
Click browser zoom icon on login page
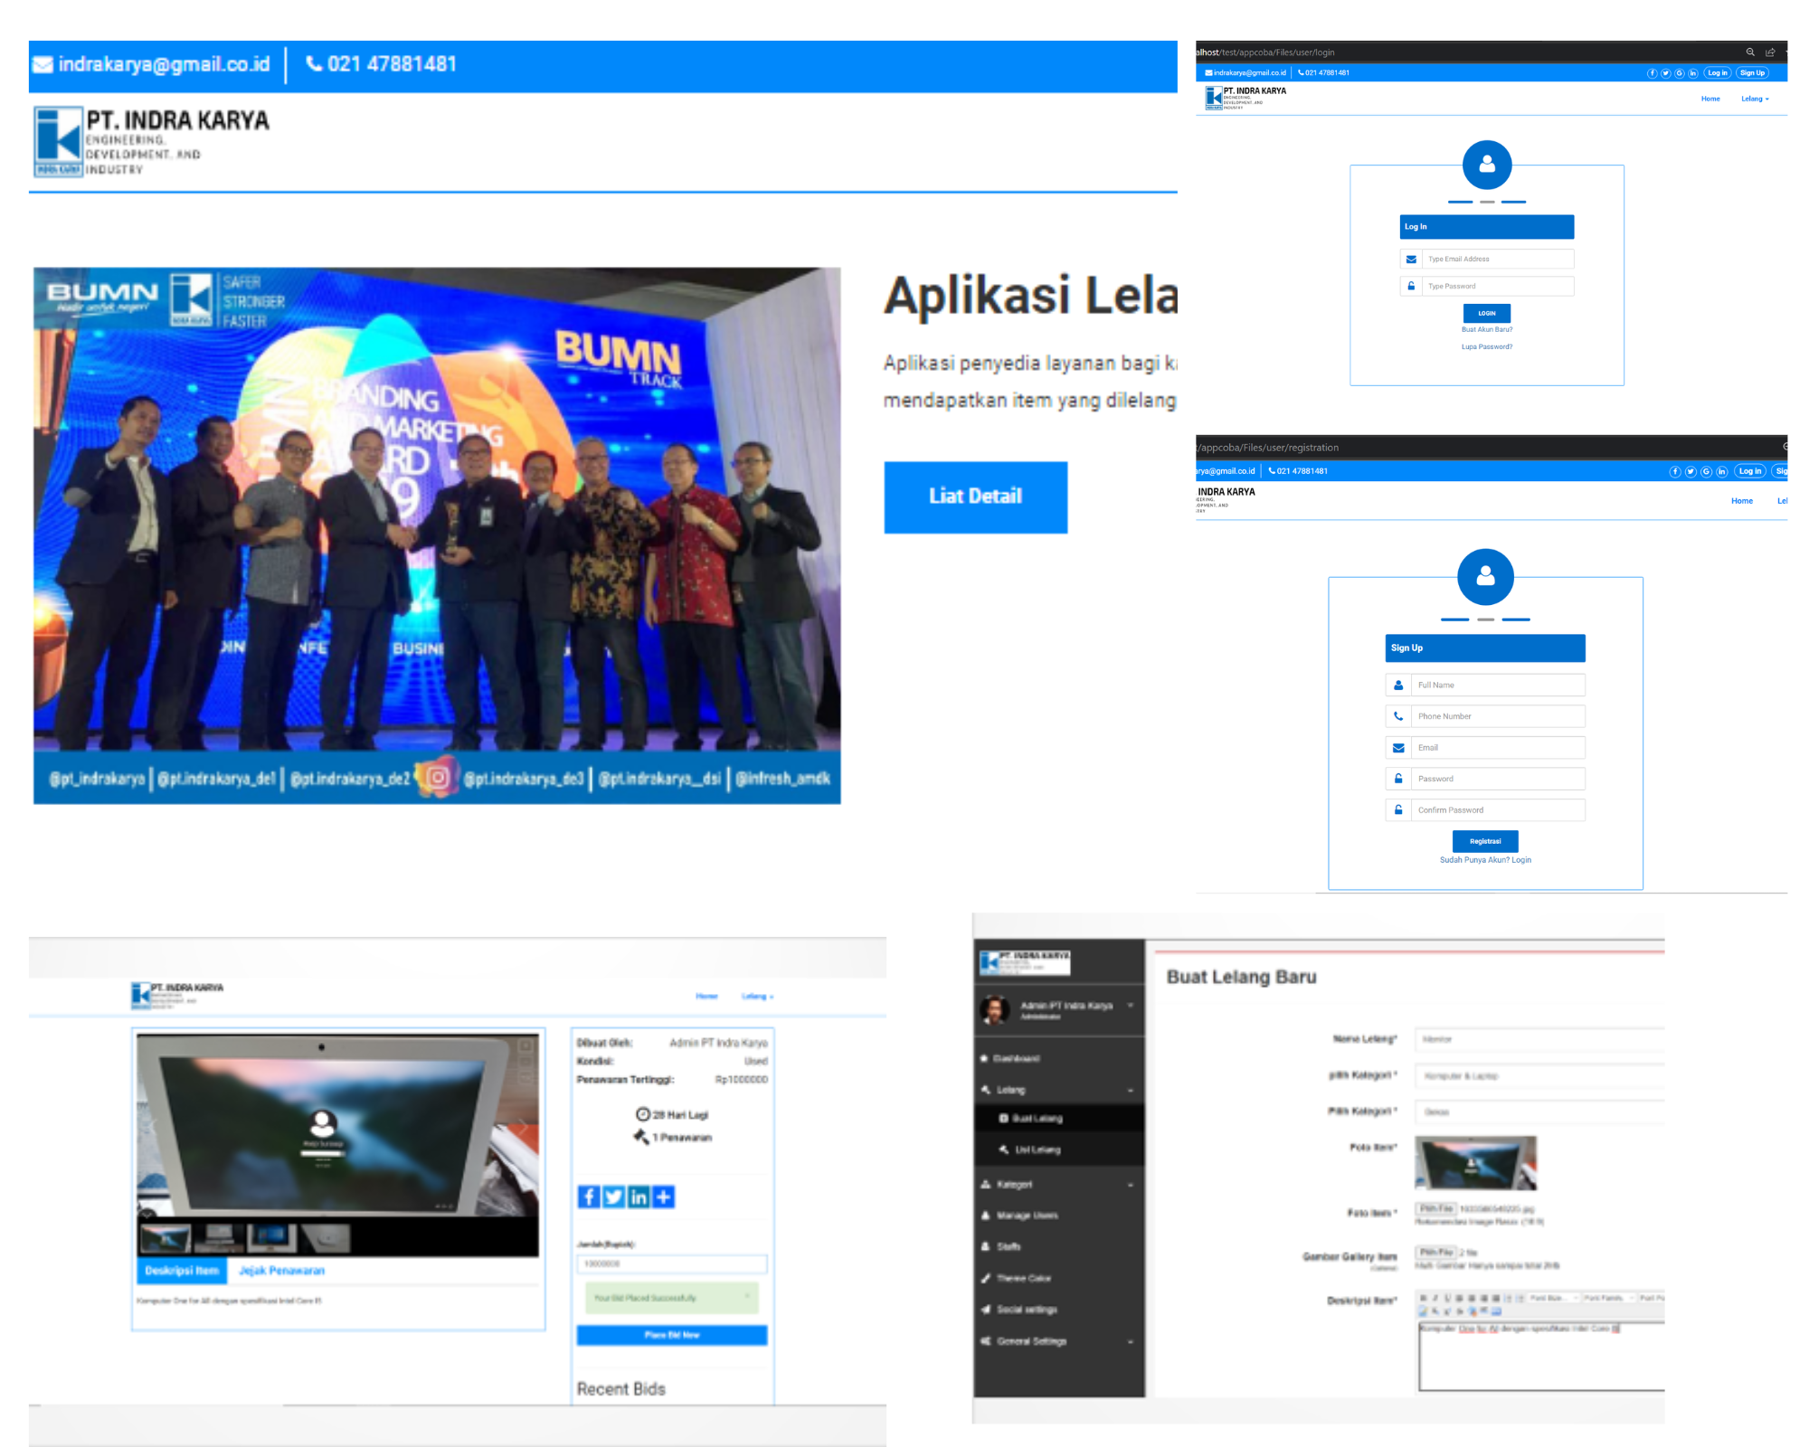click(x=1750, y=52)
